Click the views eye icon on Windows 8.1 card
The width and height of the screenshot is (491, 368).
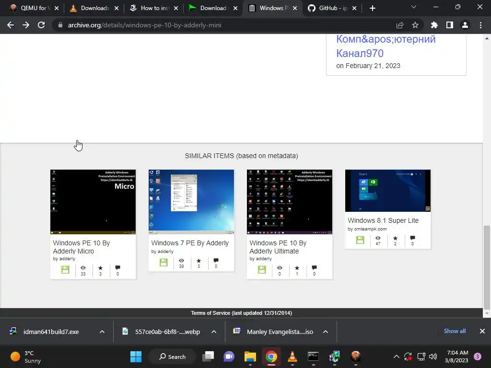(378, 238)
